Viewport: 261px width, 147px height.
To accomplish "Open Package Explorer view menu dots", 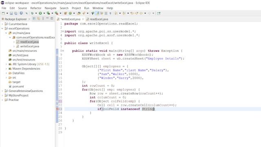I will [43, 19].
